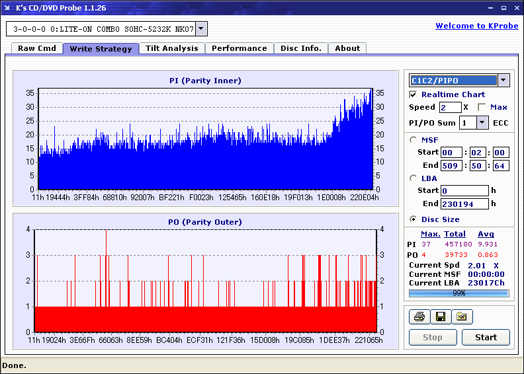Viewport: 524px width, 374px height.
Task: Open the Disc Info. tab
Action: coord(301,48)
